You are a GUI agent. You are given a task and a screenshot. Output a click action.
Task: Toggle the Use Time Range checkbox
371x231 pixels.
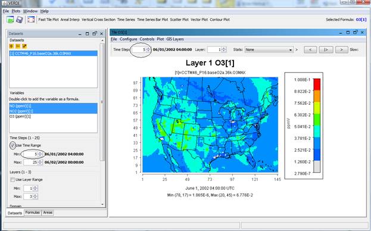(13, 145)
